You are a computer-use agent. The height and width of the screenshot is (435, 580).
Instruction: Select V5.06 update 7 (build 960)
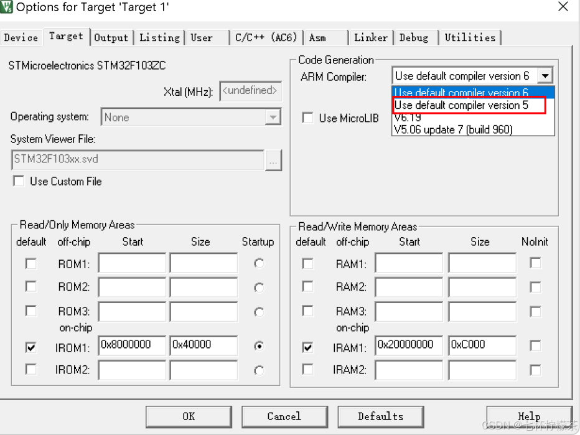tap(473, 129)
